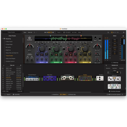
Task: Click the Pusher logo icon
Action: [29, 38]
